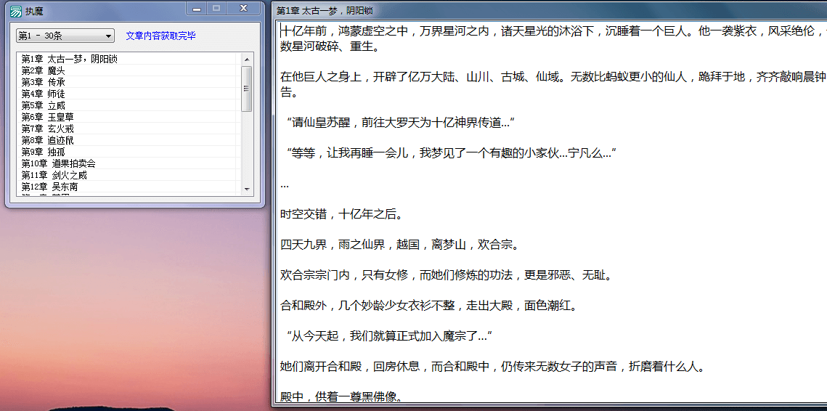Viewport: 827px width, 411px height.
Task: Click the line 在他巨人之身上，开辟了亿万大陆
Action: coord(553,78)
